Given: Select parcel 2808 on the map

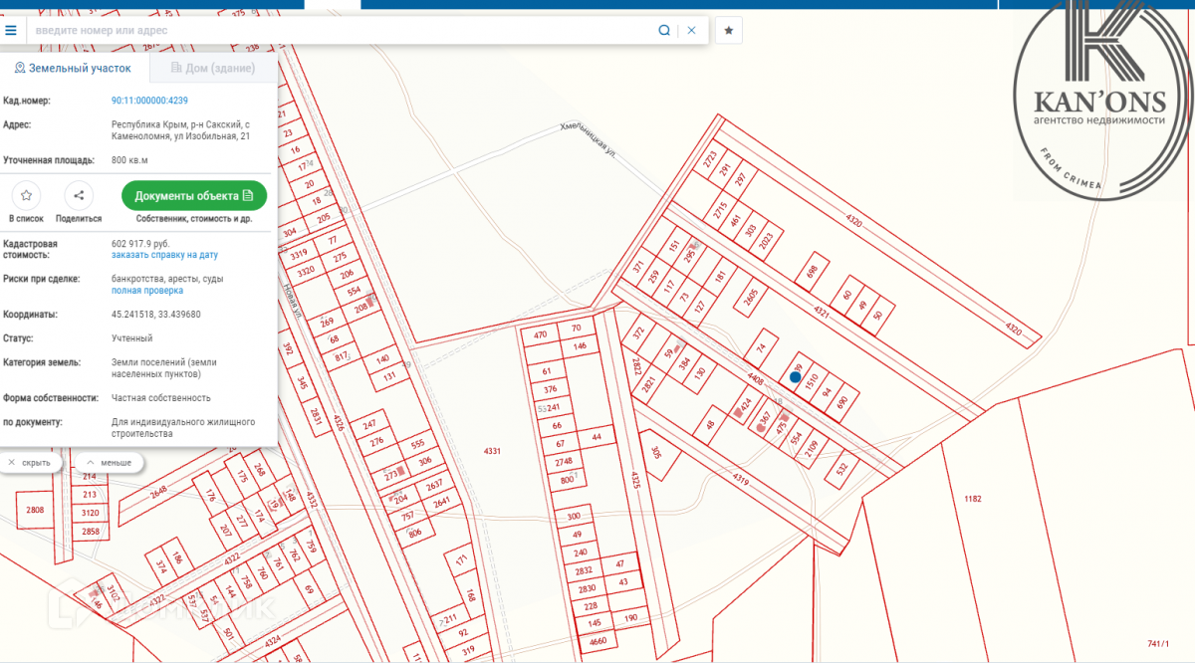Looking at the screenshot, I should 36,510.
